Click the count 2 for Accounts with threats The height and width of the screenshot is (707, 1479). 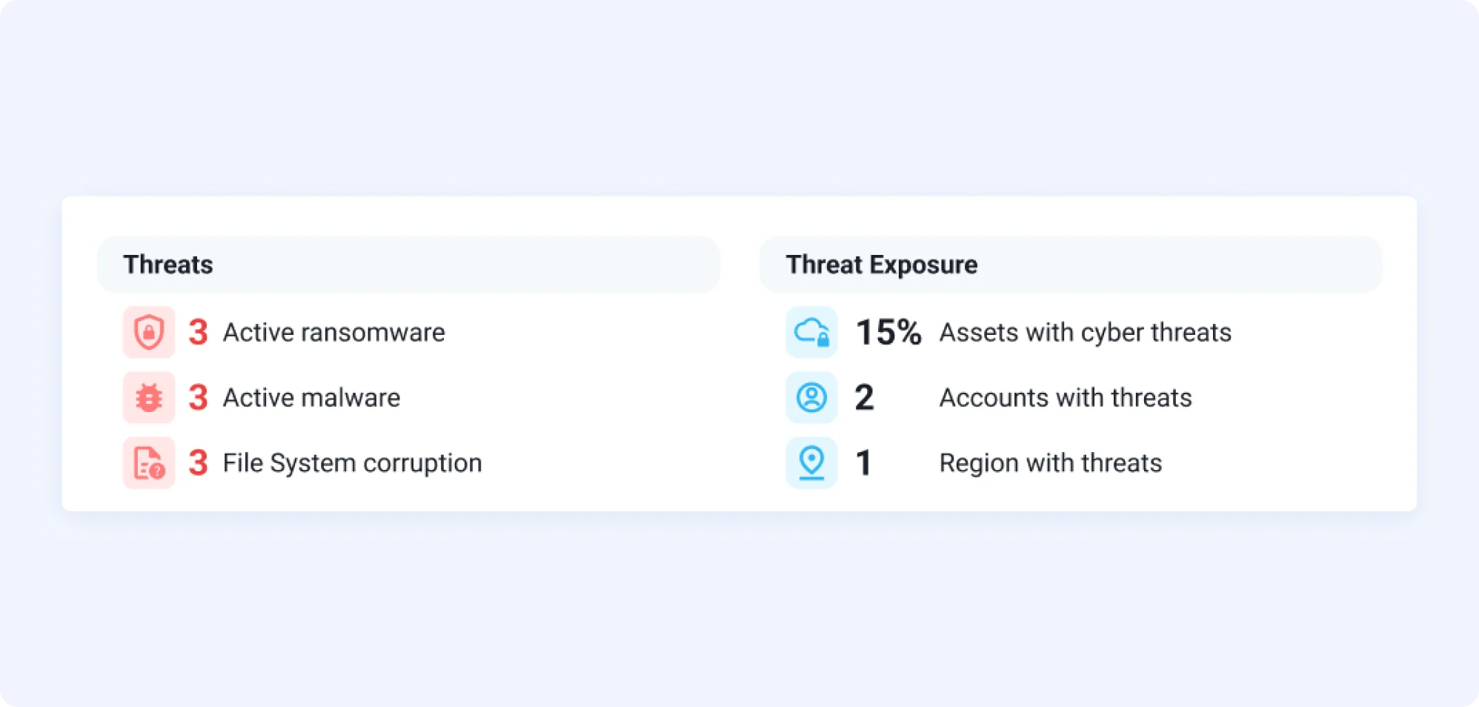tap(864, 397)
